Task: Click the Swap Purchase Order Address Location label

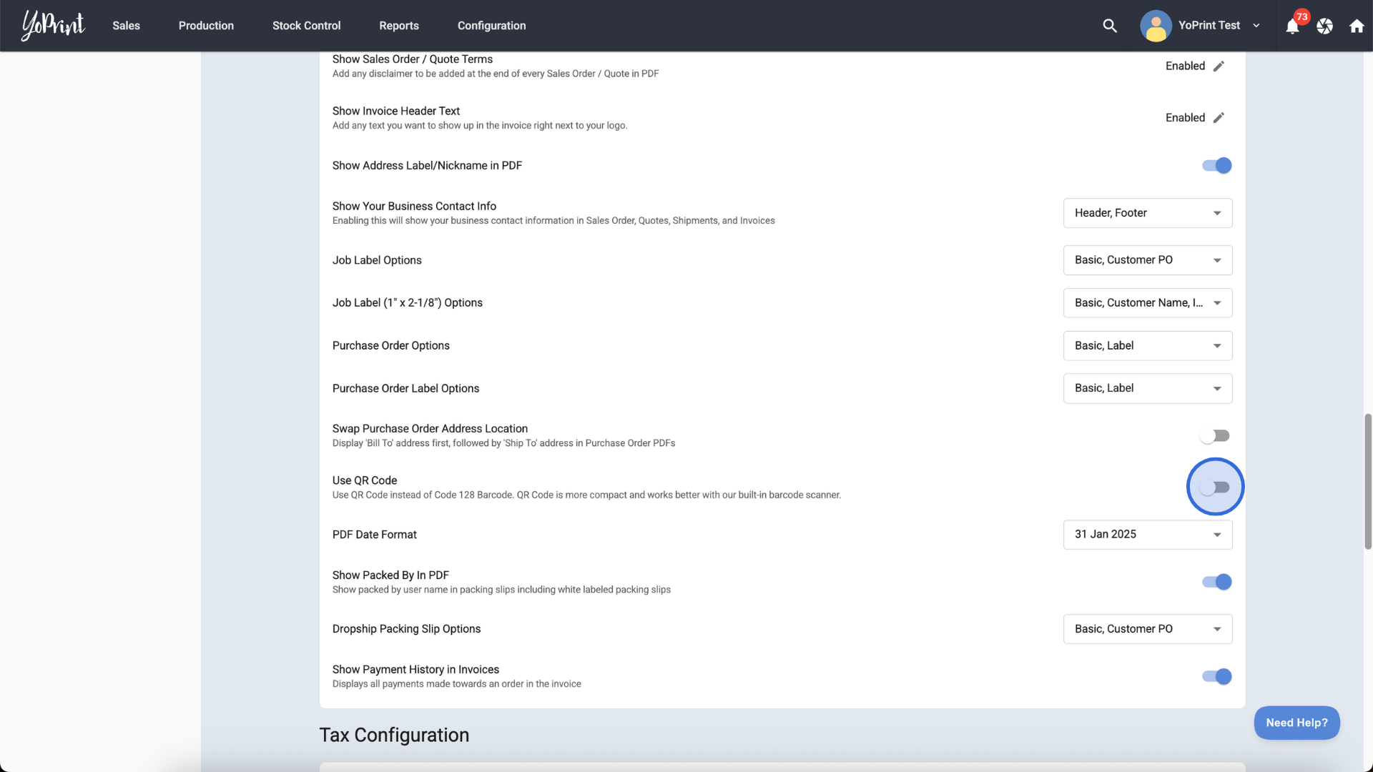Action: click(x=430, y=428)
